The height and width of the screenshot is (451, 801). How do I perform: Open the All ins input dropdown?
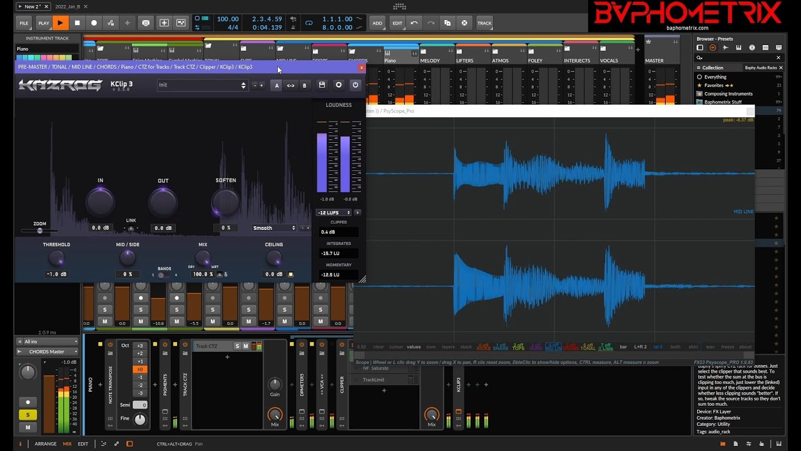pos(48,341)
